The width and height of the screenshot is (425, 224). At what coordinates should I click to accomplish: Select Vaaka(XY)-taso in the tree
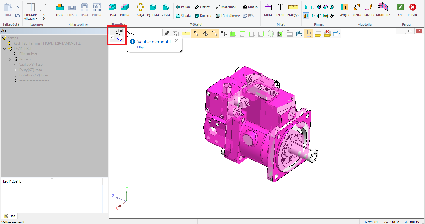31,65
